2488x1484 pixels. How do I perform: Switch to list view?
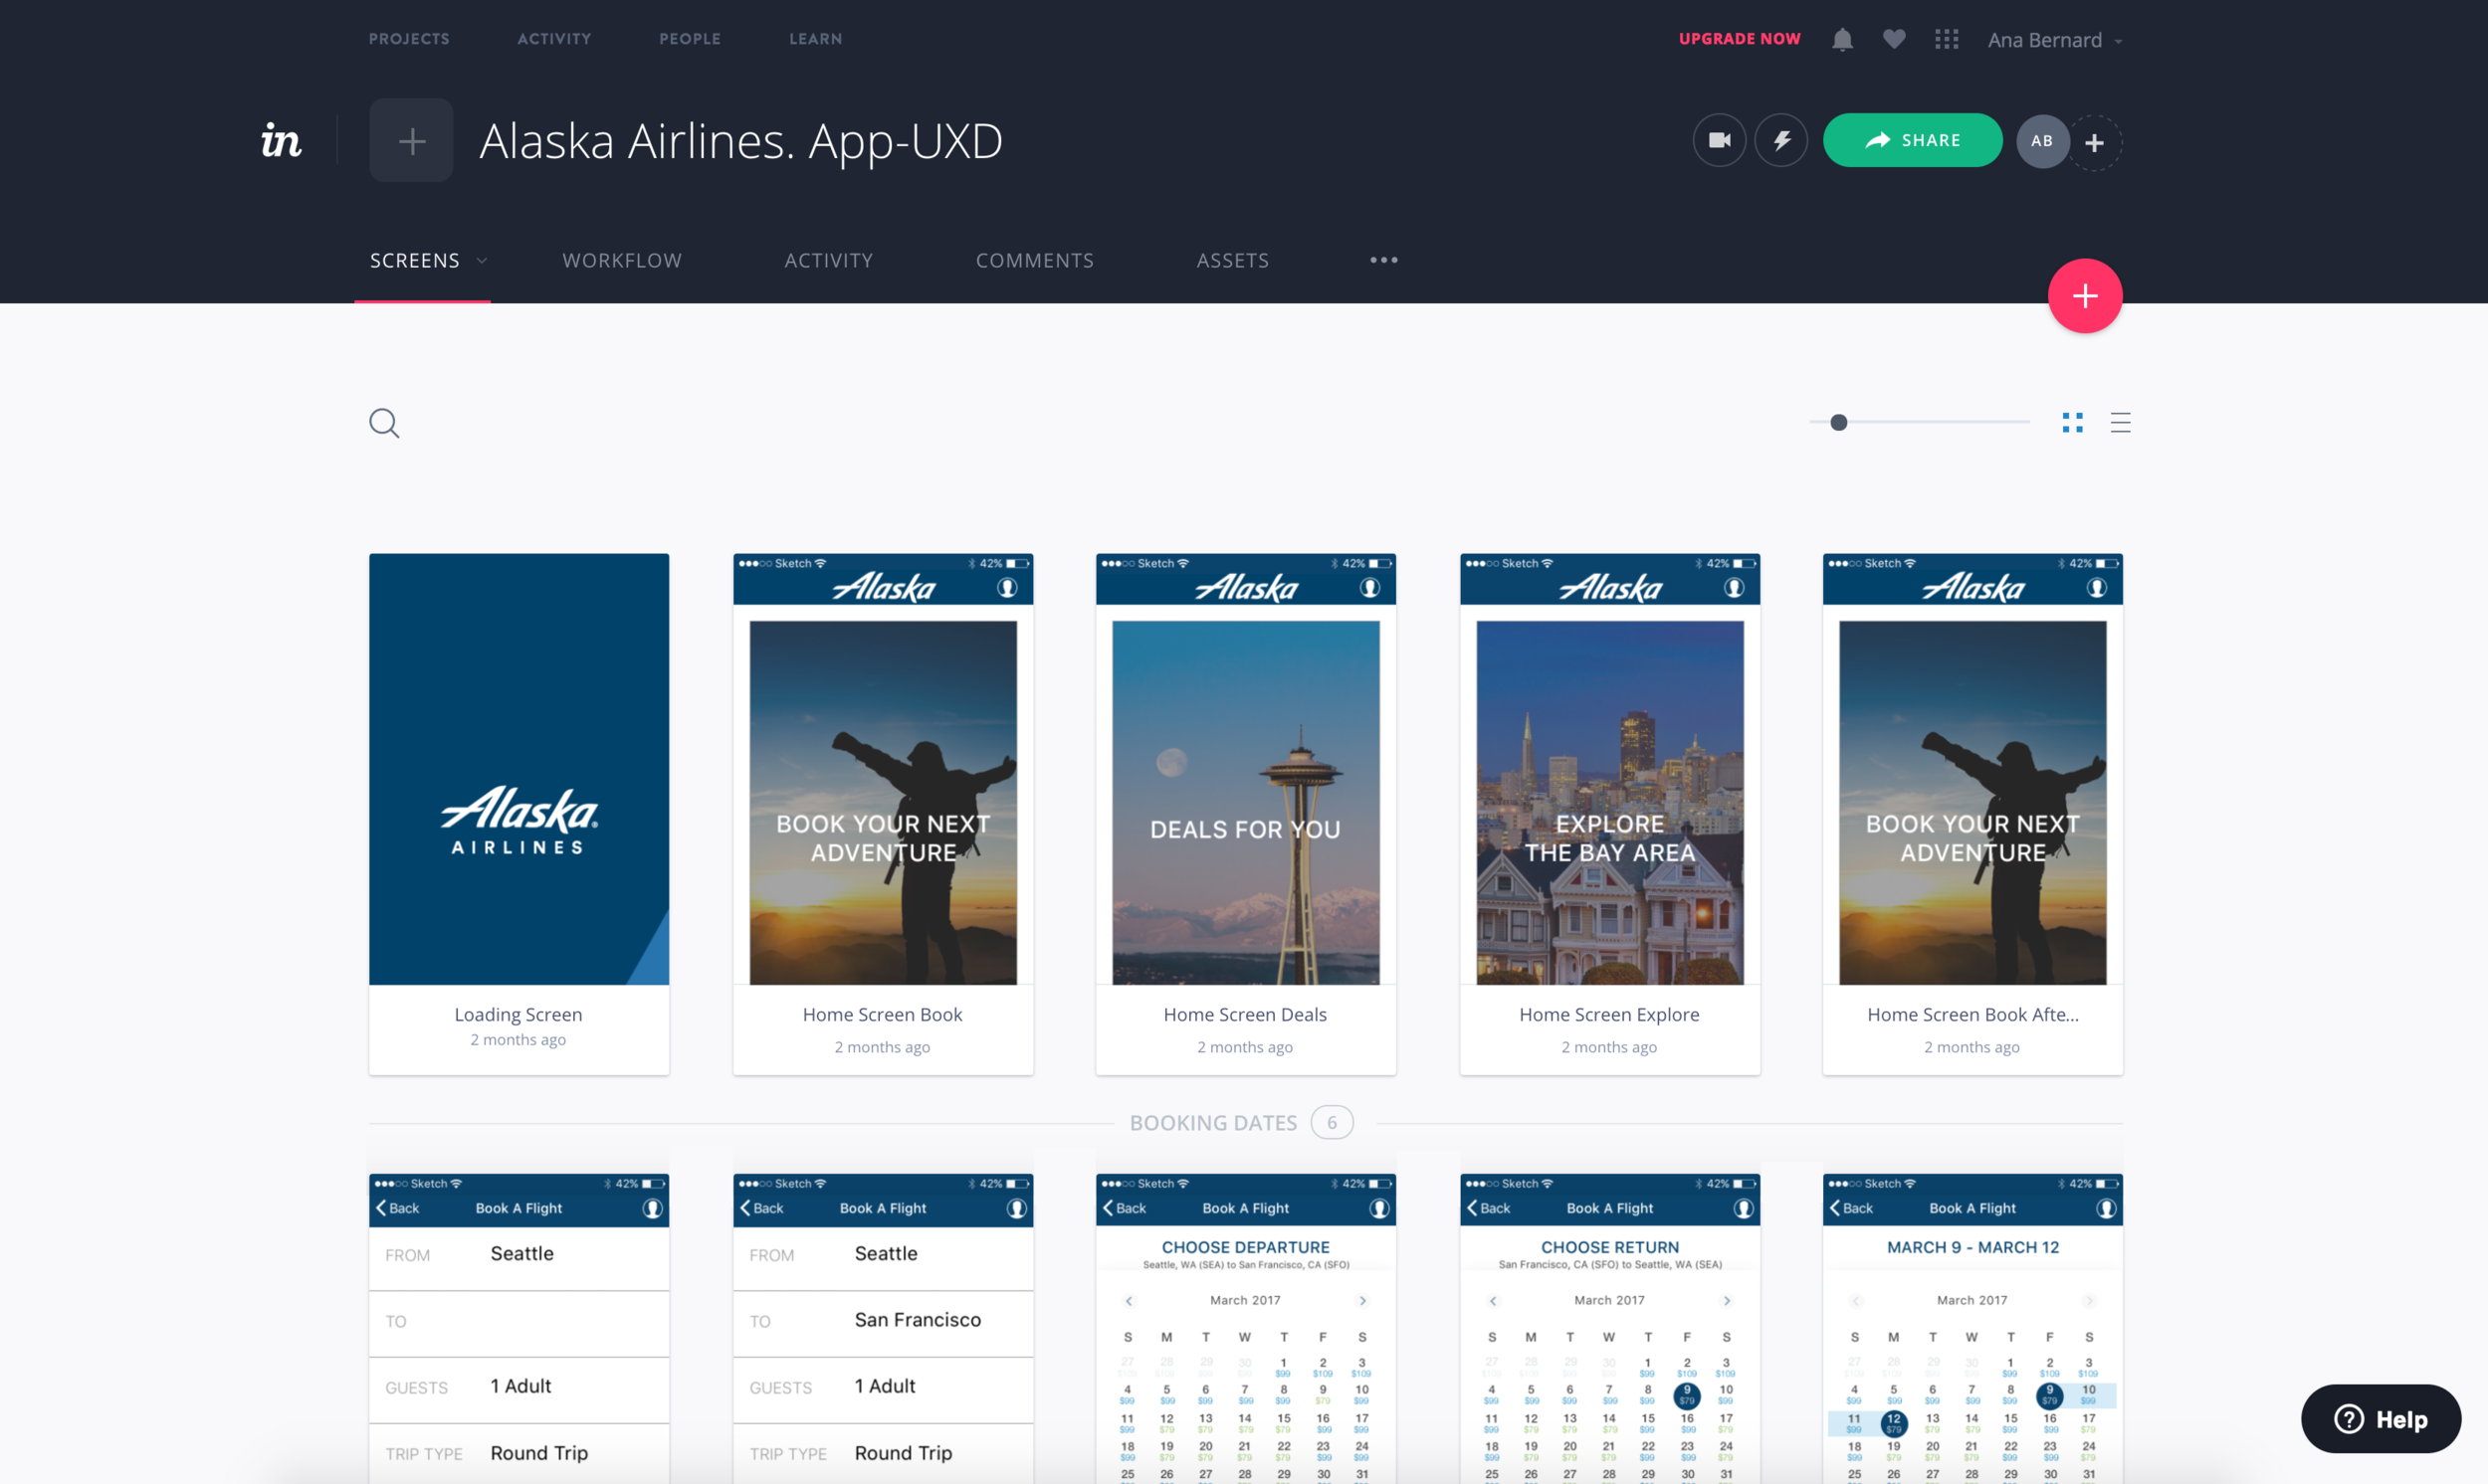coord(2120,423)
